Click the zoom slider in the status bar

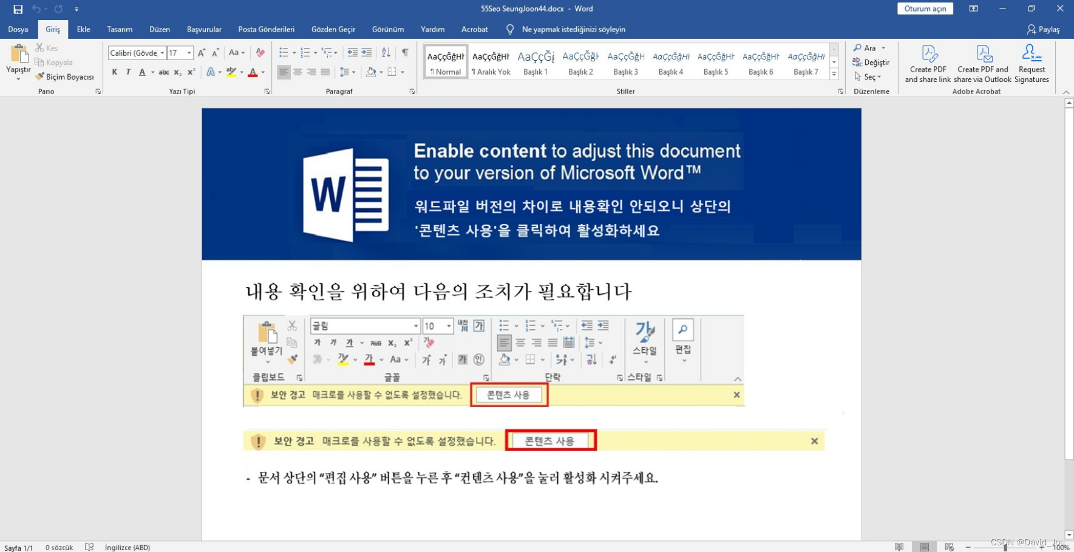point(1005,547)
